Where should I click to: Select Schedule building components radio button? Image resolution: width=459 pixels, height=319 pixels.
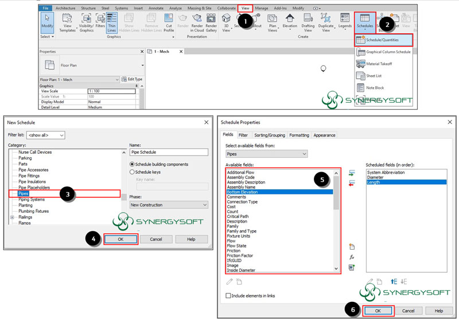[x=133, y=164]
